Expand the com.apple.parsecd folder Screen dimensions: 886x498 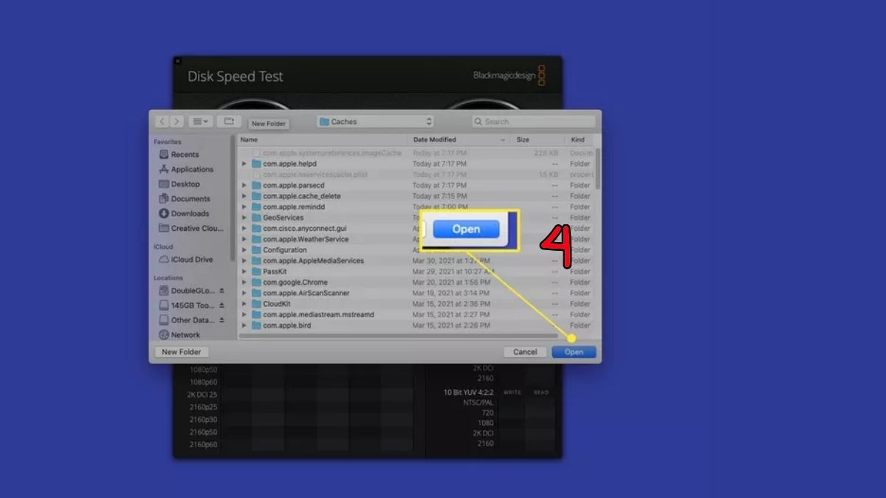(x=244, y=185)
